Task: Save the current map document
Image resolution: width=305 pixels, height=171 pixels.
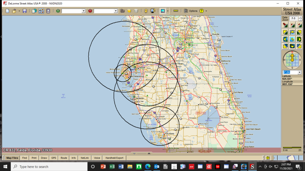Action: [24, 11]
